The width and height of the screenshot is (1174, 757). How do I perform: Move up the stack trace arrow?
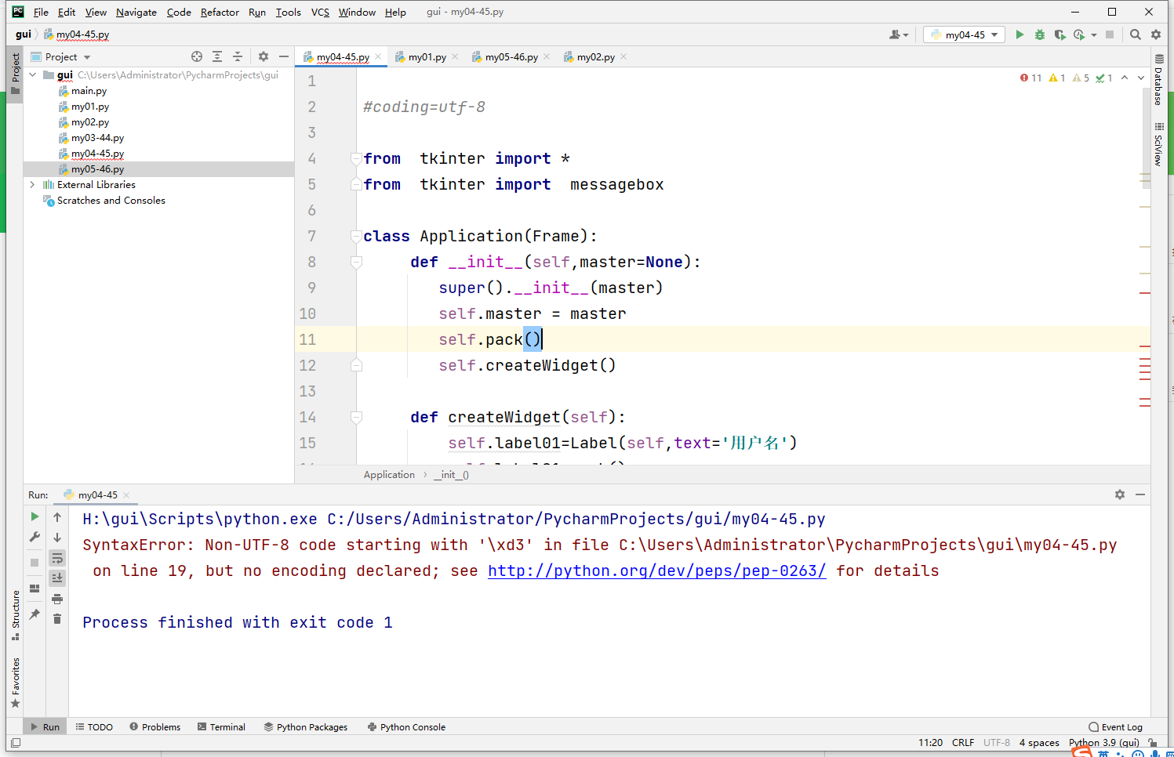(57, 517)
